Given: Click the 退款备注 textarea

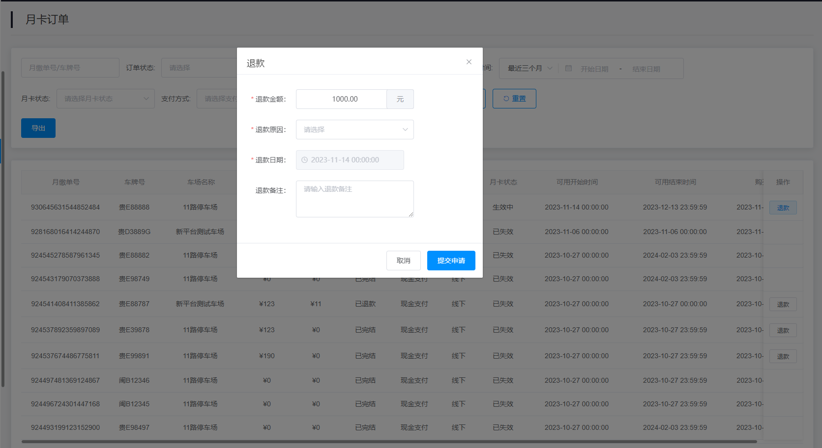Looking at the screenshot, I should (354, 199).
